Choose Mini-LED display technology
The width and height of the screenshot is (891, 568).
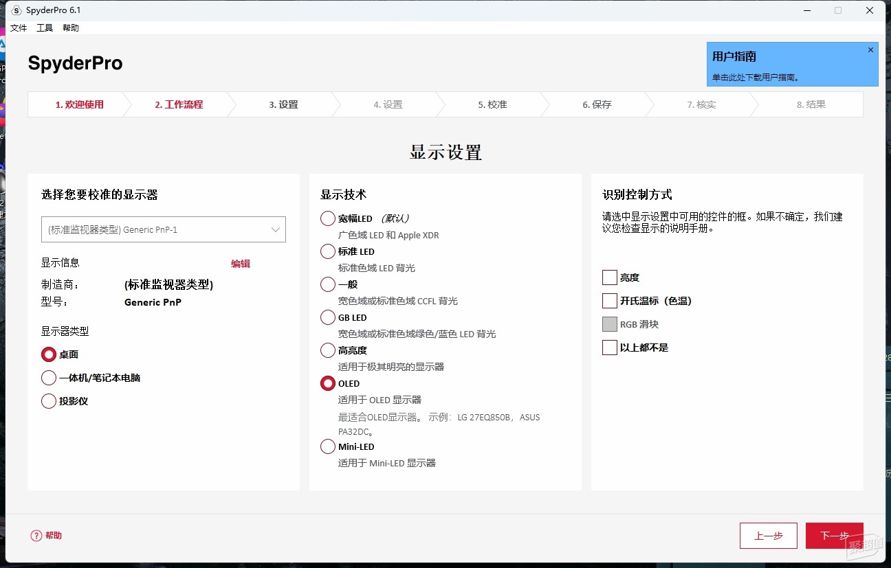[x=328, y=446]
